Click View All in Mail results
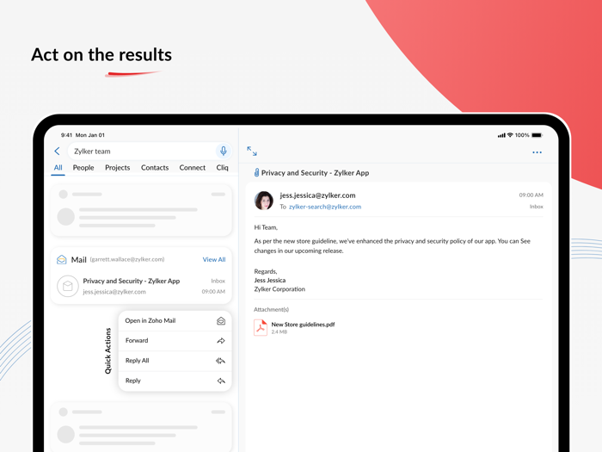The width and height of the screenshot is (602, 452). 214,259
